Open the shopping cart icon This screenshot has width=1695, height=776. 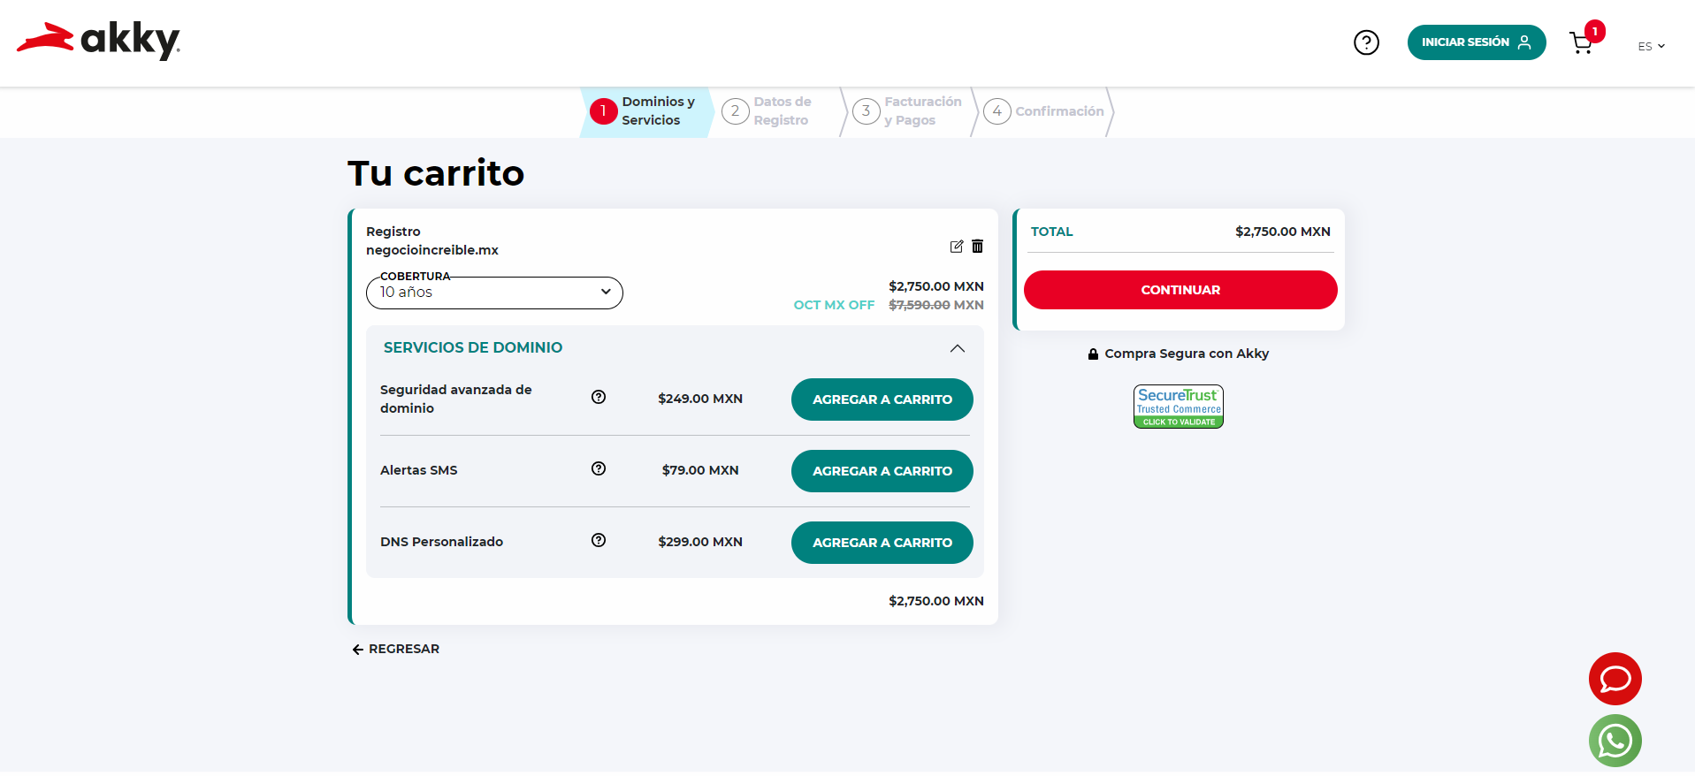click(x=1581, y=43)
